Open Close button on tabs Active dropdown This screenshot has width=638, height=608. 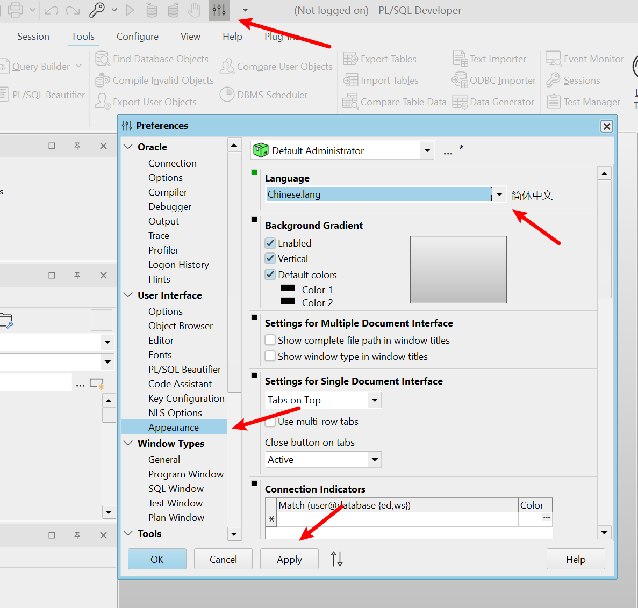coord(374,460)
